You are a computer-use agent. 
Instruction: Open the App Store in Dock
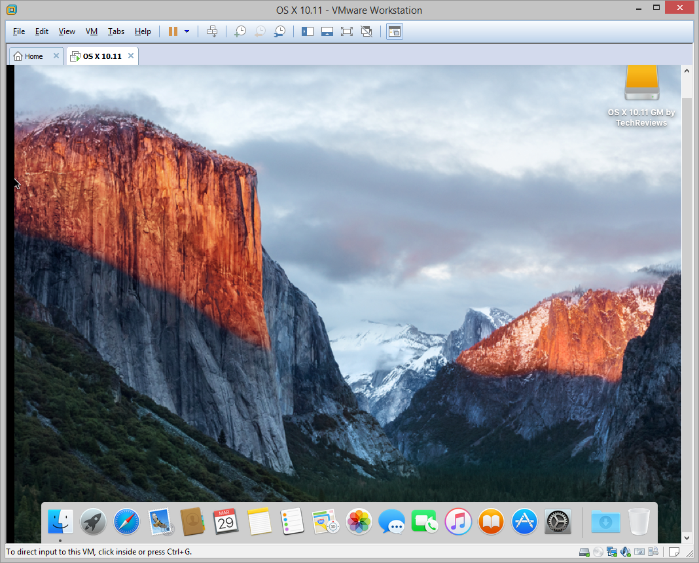coord(524,521)
